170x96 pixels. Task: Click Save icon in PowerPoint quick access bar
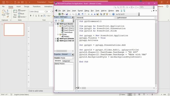(3, 2)
